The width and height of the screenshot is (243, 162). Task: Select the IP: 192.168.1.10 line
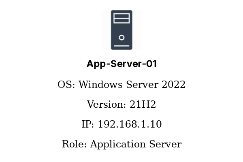pyautogui.click(x=122, y=124)
